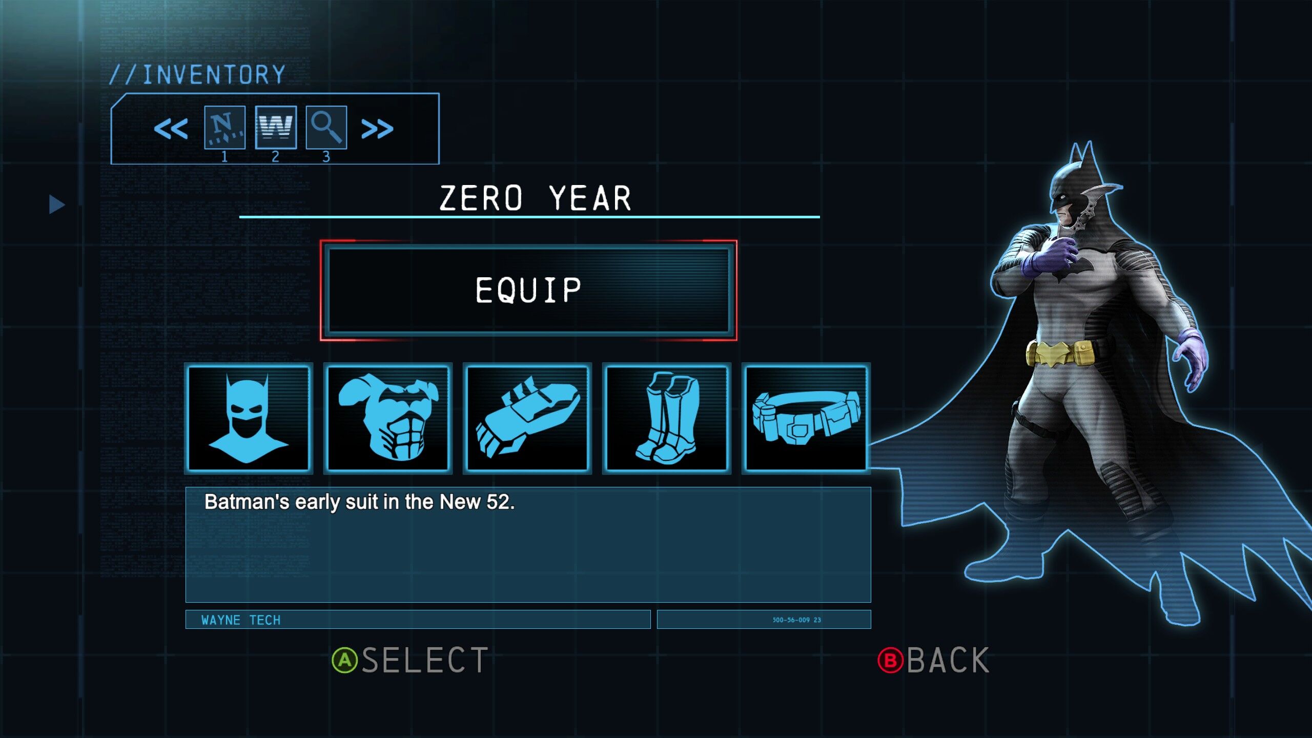
Task: Click the ZERO YEAR suit title
Action: [535, 198]
